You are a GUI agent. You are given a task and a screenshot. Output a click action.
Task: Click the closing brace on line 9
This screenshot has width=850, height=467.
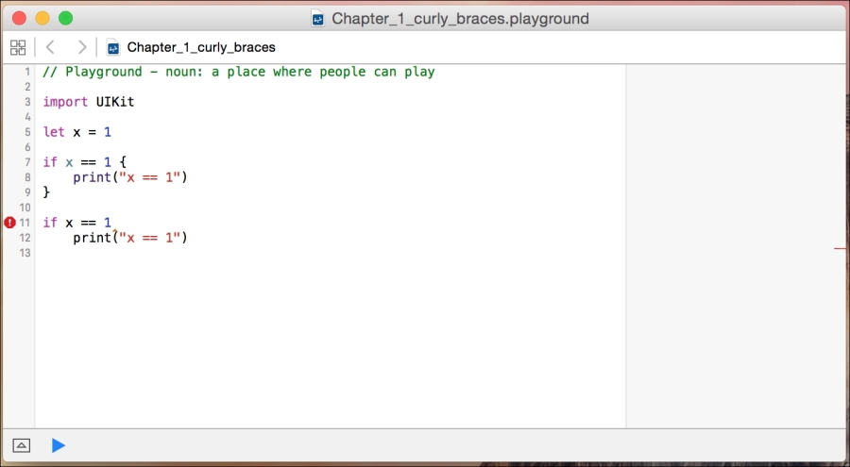pos(46,192)
